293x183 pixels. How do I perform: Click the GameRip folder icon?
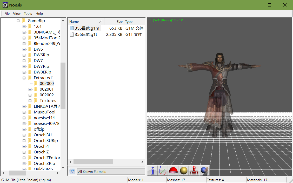[x=24, y=21]
